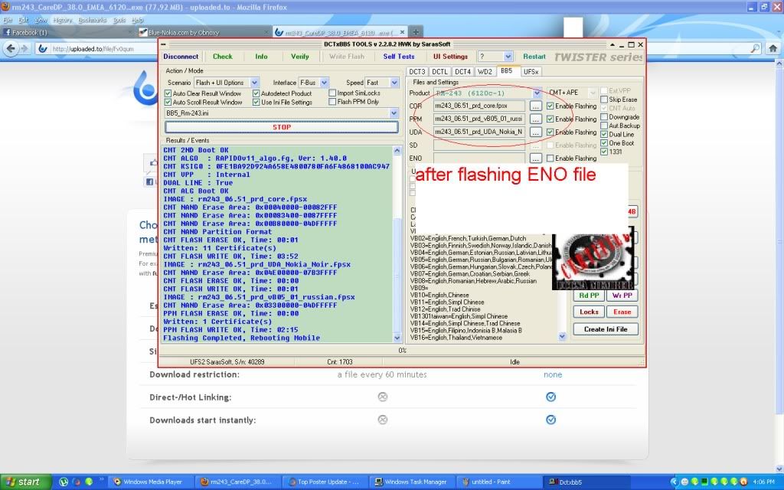Enable Flash PPM Only checkbox

click(332, 102)
